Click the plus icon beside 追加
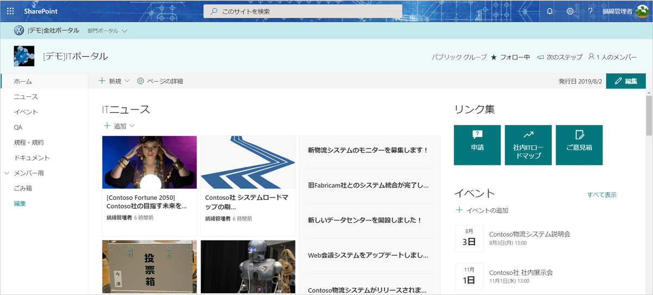653x295 pixels. pos(107,126)
